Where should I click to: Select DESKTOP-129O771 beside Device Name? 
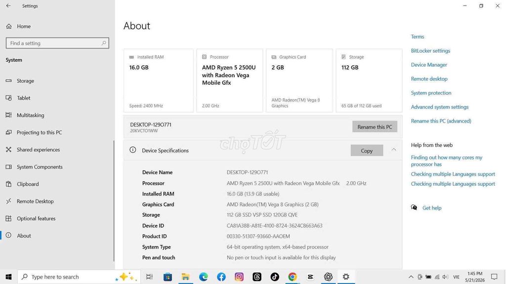tap(247, 172)
